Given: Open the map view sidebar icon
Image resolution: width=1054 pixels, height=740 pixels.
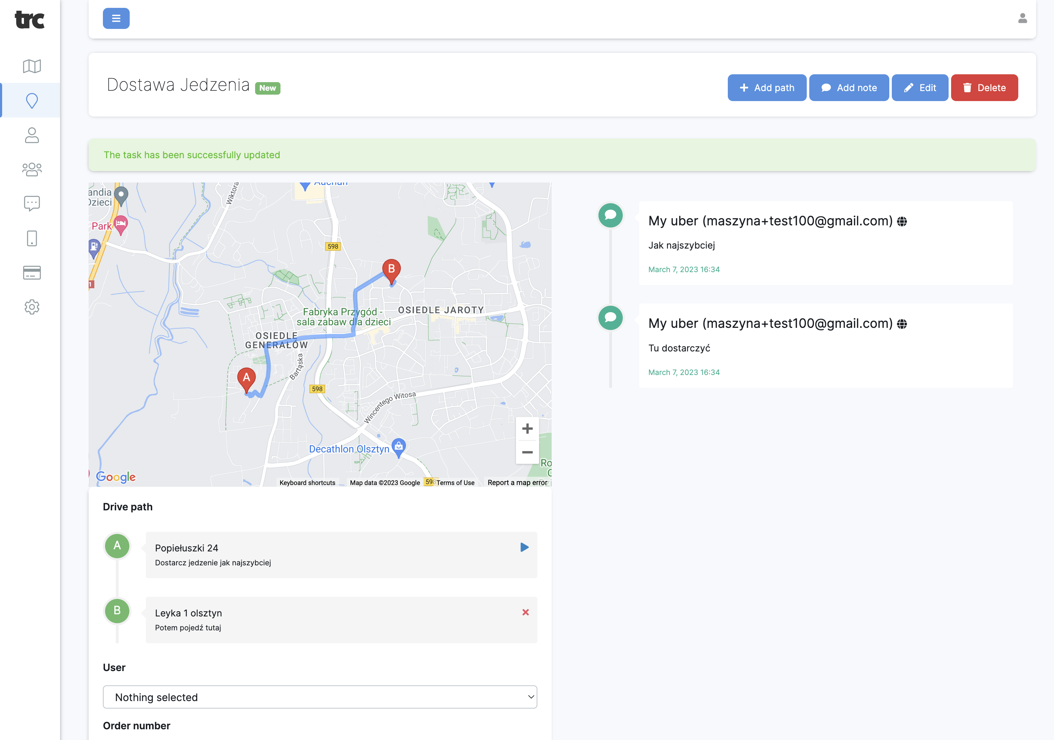Looking at the screenshot, I should (32, 66).
